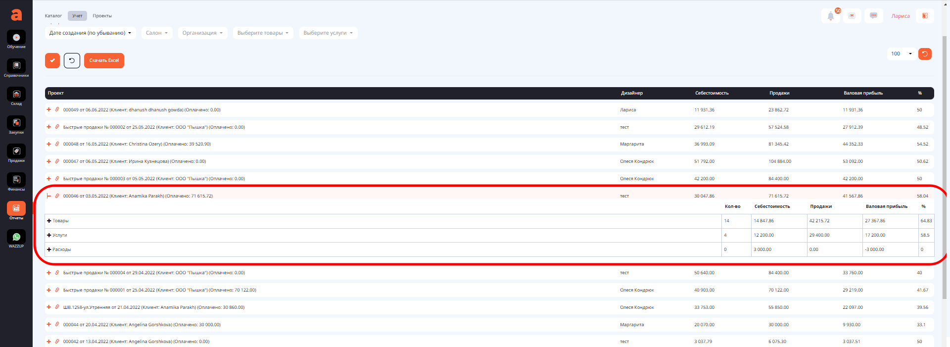Open the Организация filter dropdown

pos(202,33)
